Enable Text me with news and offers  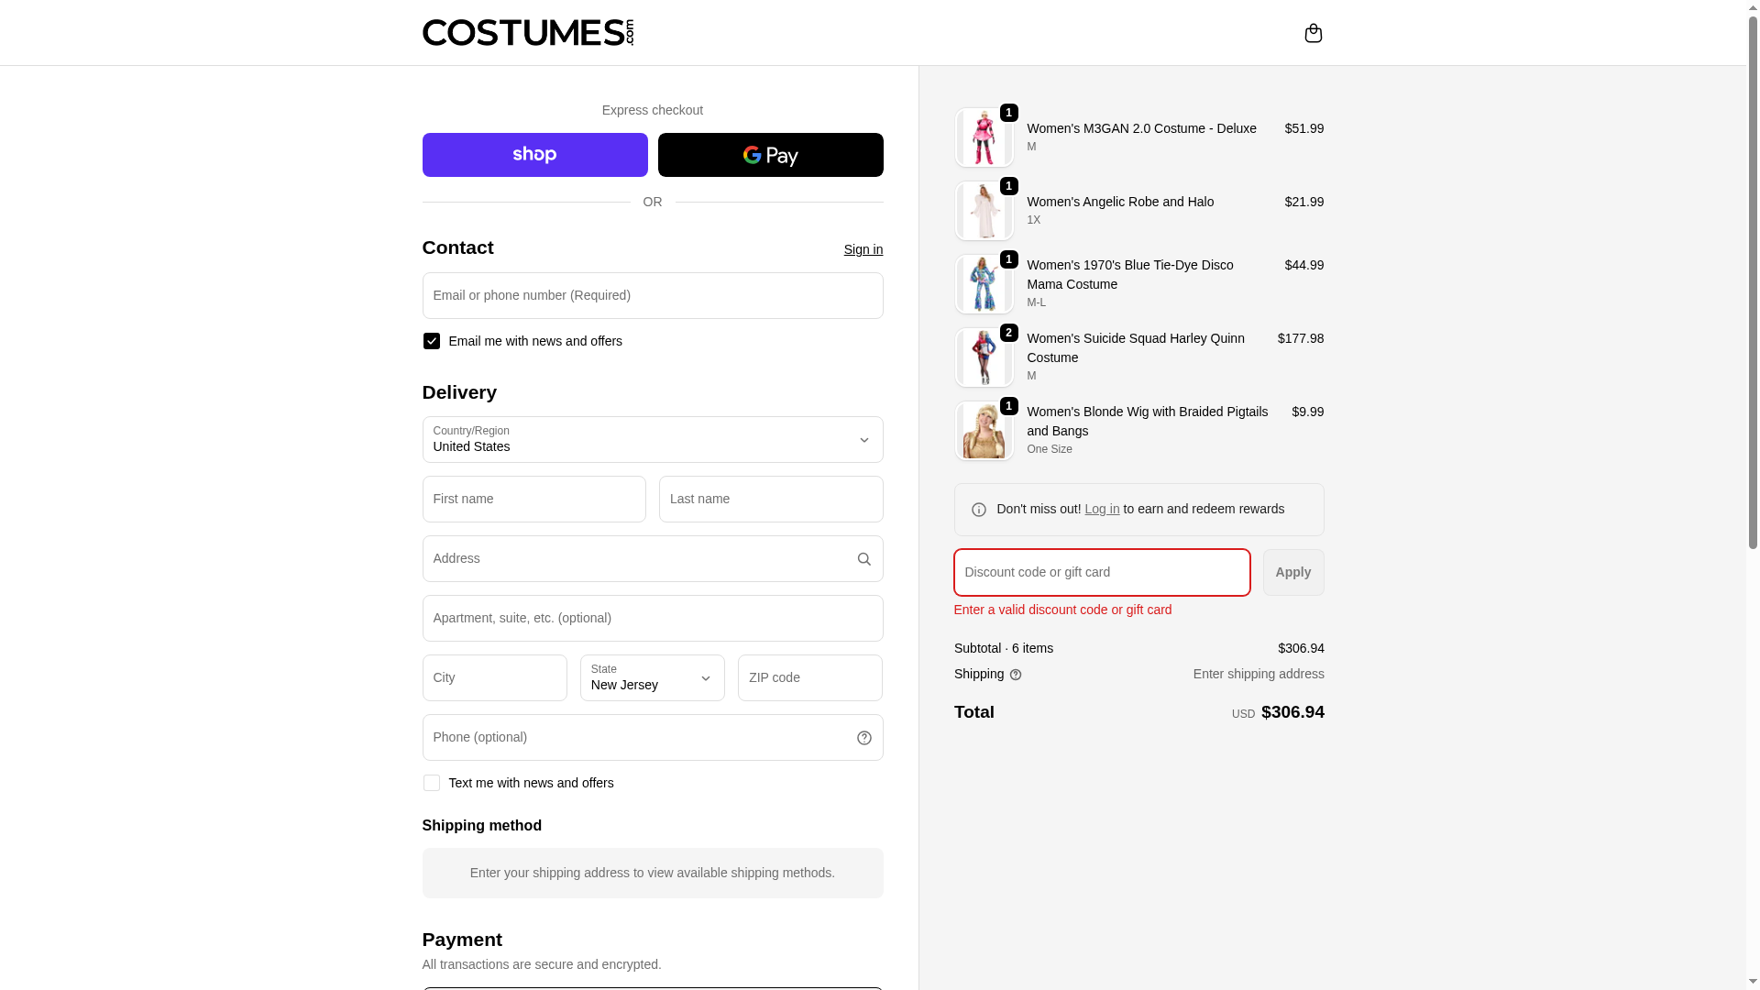point(432,783)
